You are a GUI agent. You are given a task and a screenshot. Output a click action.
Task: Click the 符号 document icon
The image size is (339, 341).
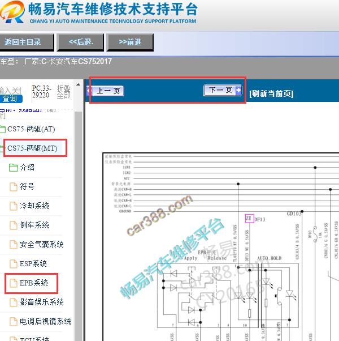14,187
